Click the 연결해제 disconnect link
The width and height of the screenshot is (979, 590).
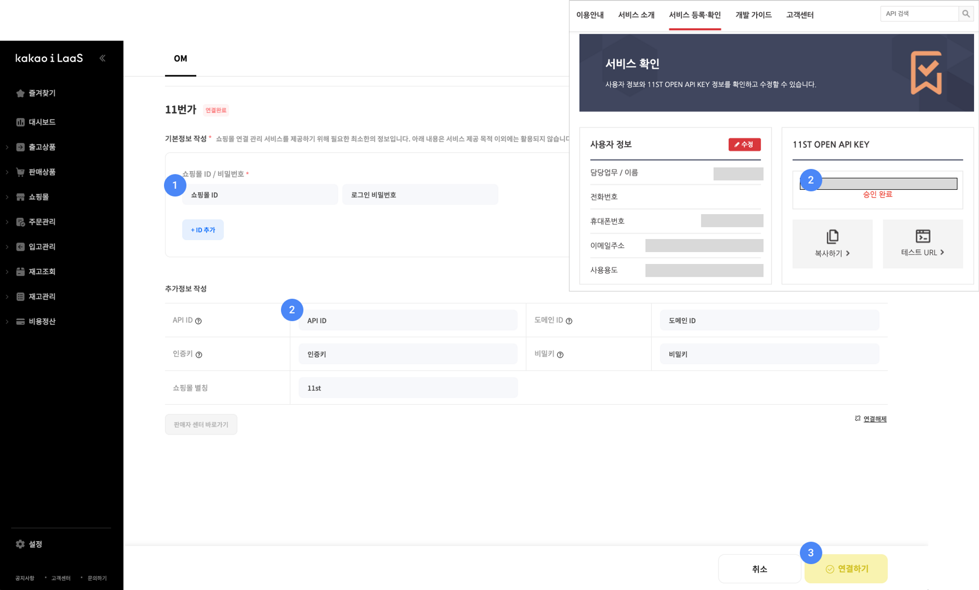click(874, 419)
